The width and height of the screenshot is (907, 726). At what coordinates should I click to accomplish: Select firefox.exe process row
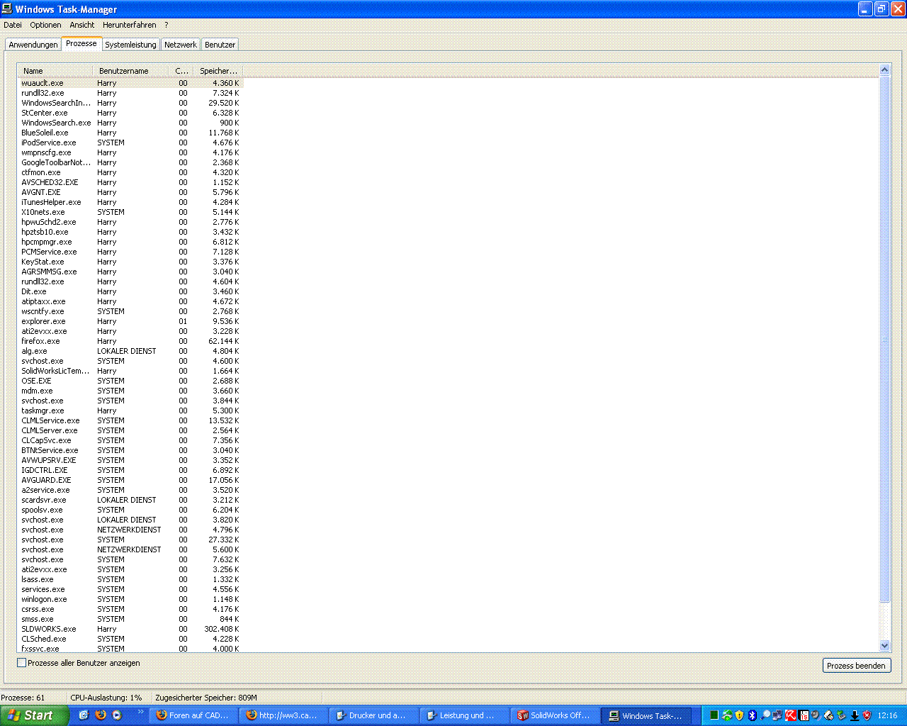(x=130, y=341)
